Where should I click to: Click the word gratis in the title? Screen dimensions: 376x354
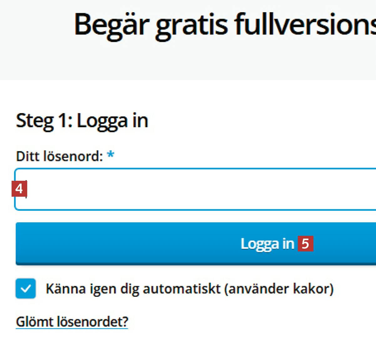[191, 26]
